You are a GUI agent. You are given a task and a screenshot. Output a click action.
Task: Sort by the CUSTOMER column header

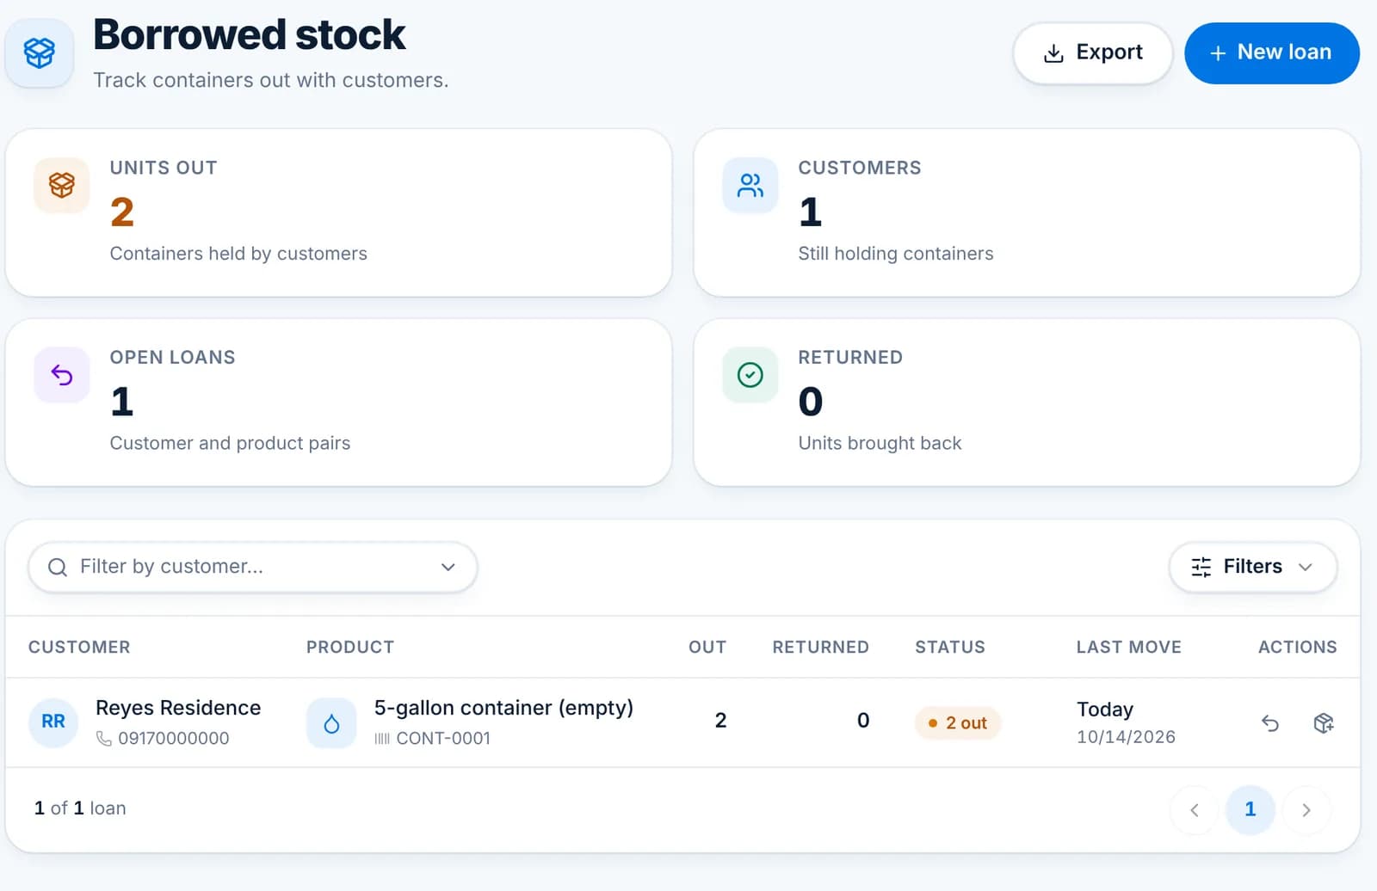tap(79, 647)
